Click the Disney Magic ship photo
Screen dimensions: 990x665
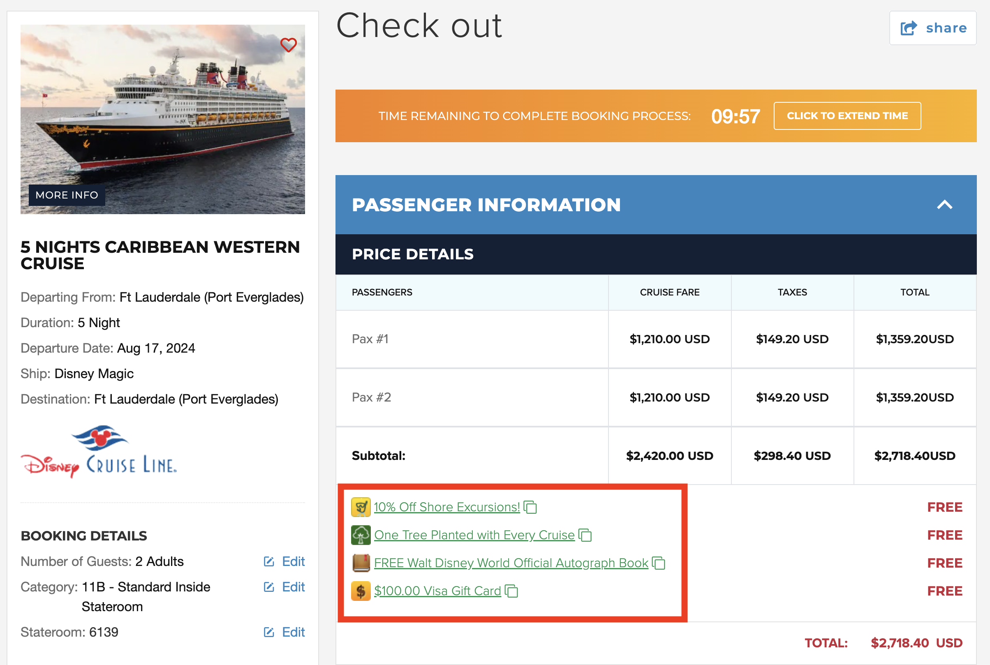pos(162,119)
